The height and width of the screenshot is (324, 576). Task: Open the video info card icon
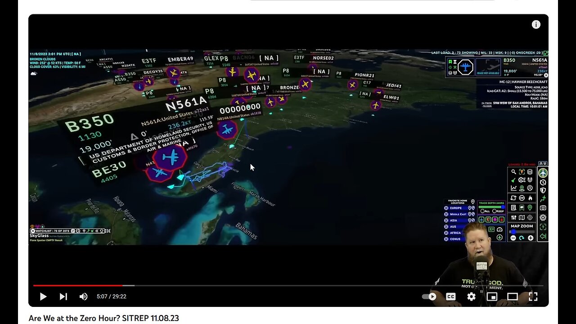pos(536,25)
